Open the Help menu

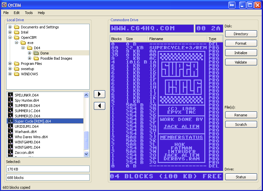[x=41, y=13]
